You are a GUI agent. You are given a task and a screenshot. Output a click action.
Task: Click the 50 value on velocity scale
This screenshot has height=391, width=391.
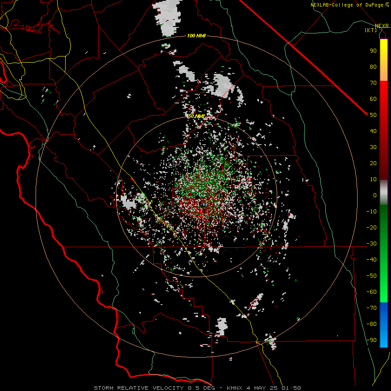tap(373, 115)
